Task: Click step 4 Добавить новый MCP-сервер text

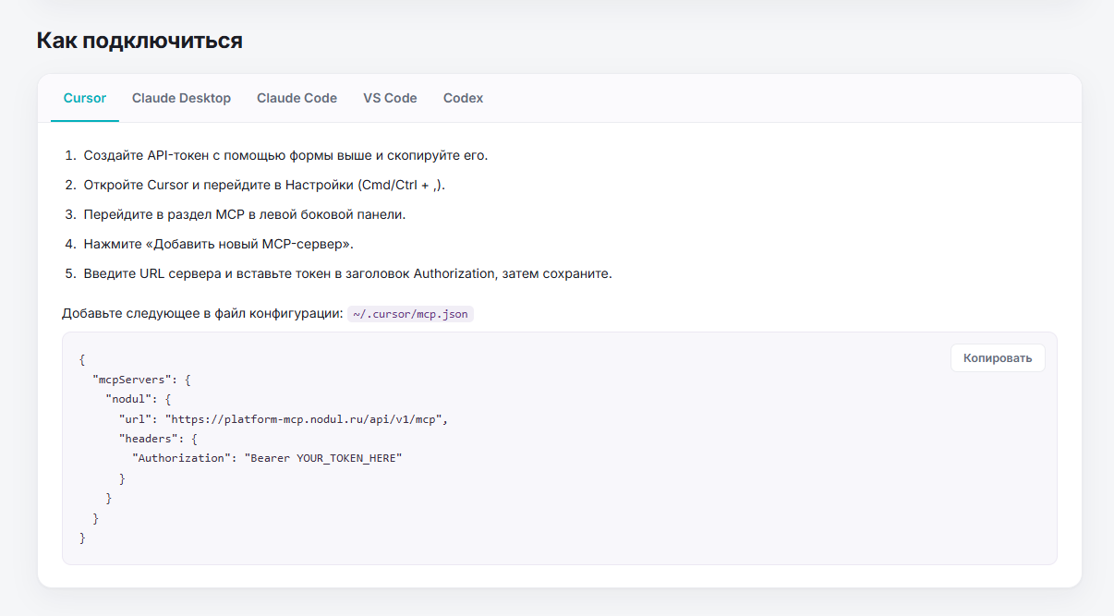Action: coord(219,244)
